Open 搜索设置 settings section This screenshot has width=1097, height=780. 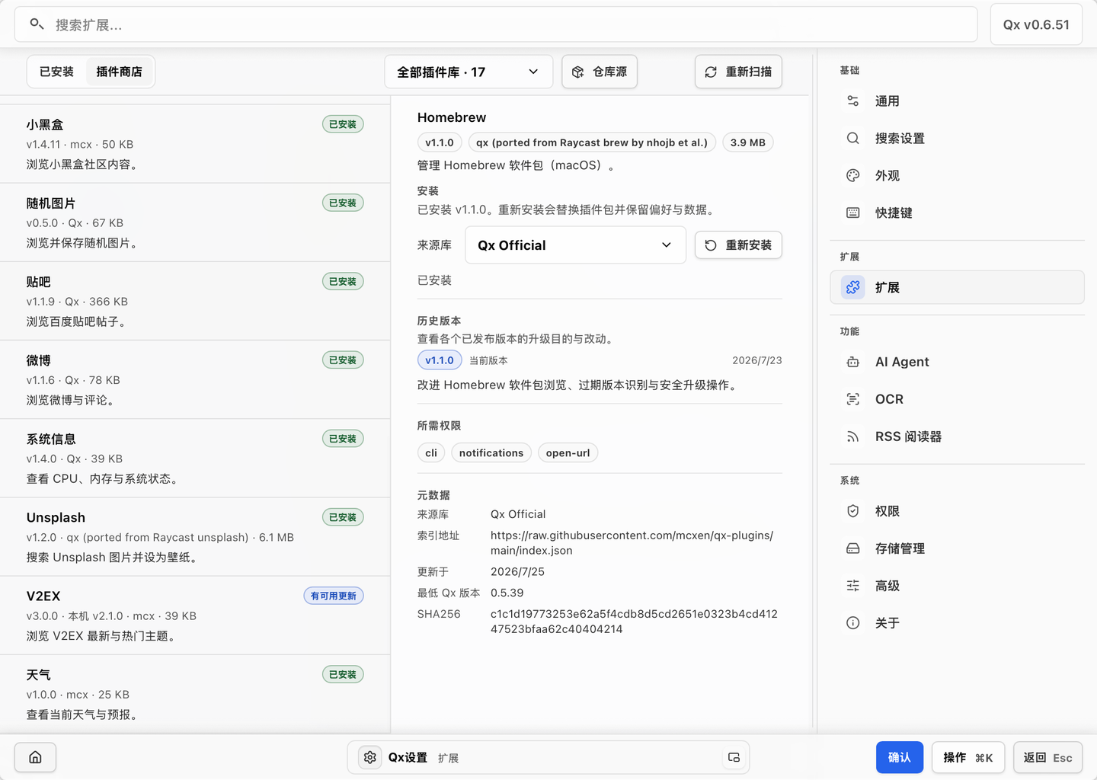click(x=957, y=139)
